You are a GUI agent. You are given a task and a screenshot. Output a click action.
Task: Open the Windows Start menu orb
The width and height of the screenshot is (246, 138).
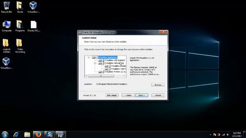(x=5, y=135)
